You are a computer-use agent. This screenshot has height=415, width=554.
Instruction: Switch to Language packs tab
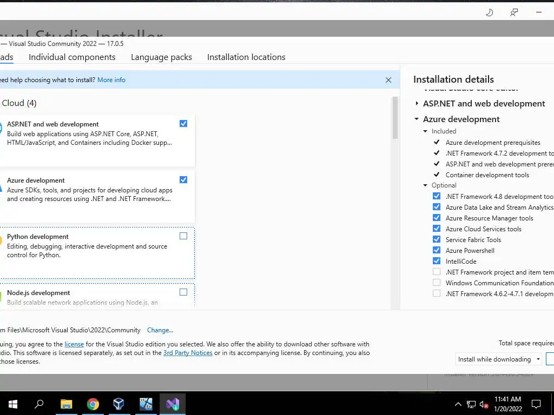coord(161,57)
